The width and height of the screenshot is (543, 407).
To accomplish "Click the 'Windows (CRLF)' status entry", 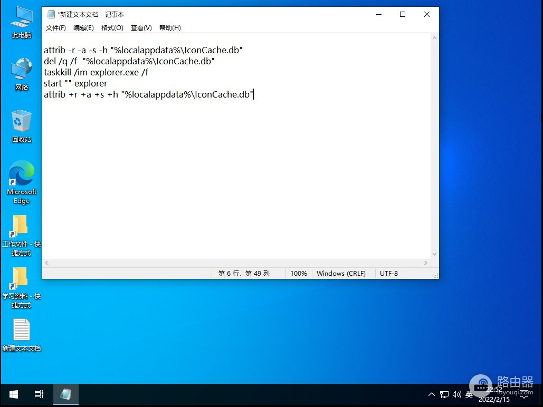I will click(x=341, y=274).
